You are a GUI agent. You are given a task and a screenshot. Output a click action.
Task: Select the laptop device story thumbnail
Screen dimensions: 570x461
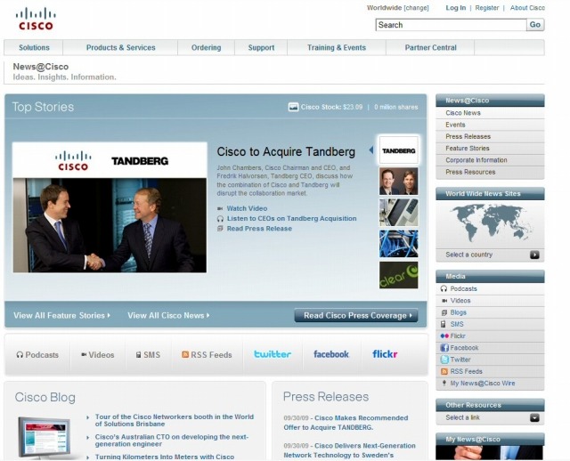pyautogui.click(x=399, y=213)
